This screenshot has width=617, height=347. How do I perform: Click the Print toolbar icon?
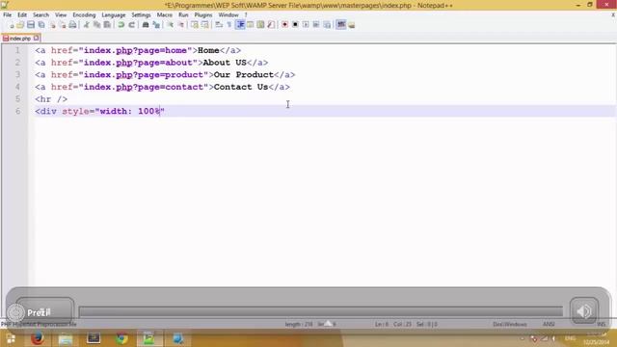point(72,25)
